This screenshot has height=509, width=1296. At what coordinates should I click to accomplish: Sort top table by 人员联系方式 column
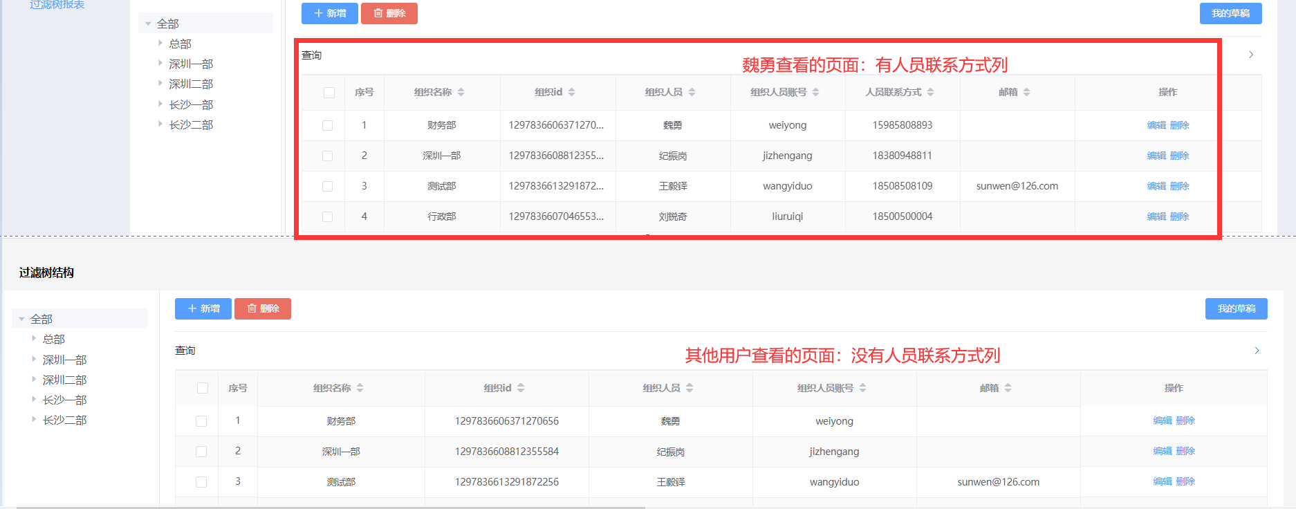[x=931, y=92]
